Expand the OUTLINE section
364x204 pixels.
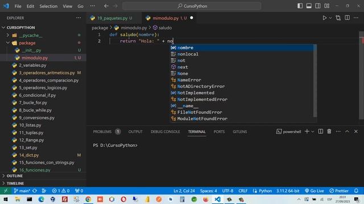[43, 176]
